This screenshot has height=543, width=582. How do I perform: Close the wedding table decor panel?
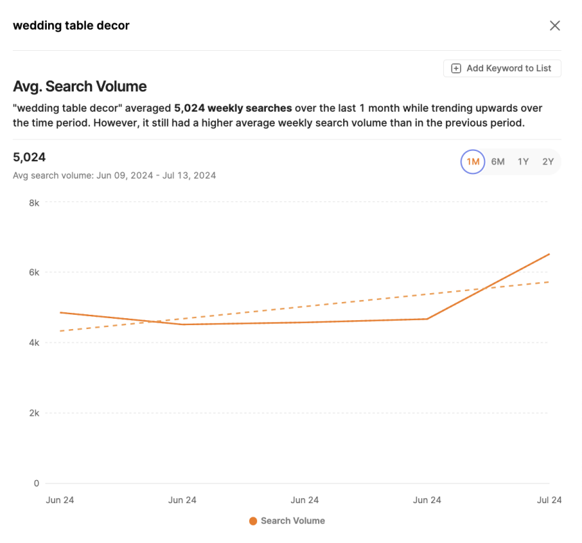click(x=554, y=26)
